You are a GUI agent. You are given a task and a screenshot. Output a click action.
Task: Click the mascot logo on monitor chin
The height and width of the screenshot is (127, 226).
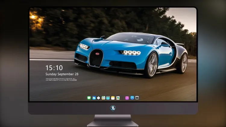click(x=113, y=108)
